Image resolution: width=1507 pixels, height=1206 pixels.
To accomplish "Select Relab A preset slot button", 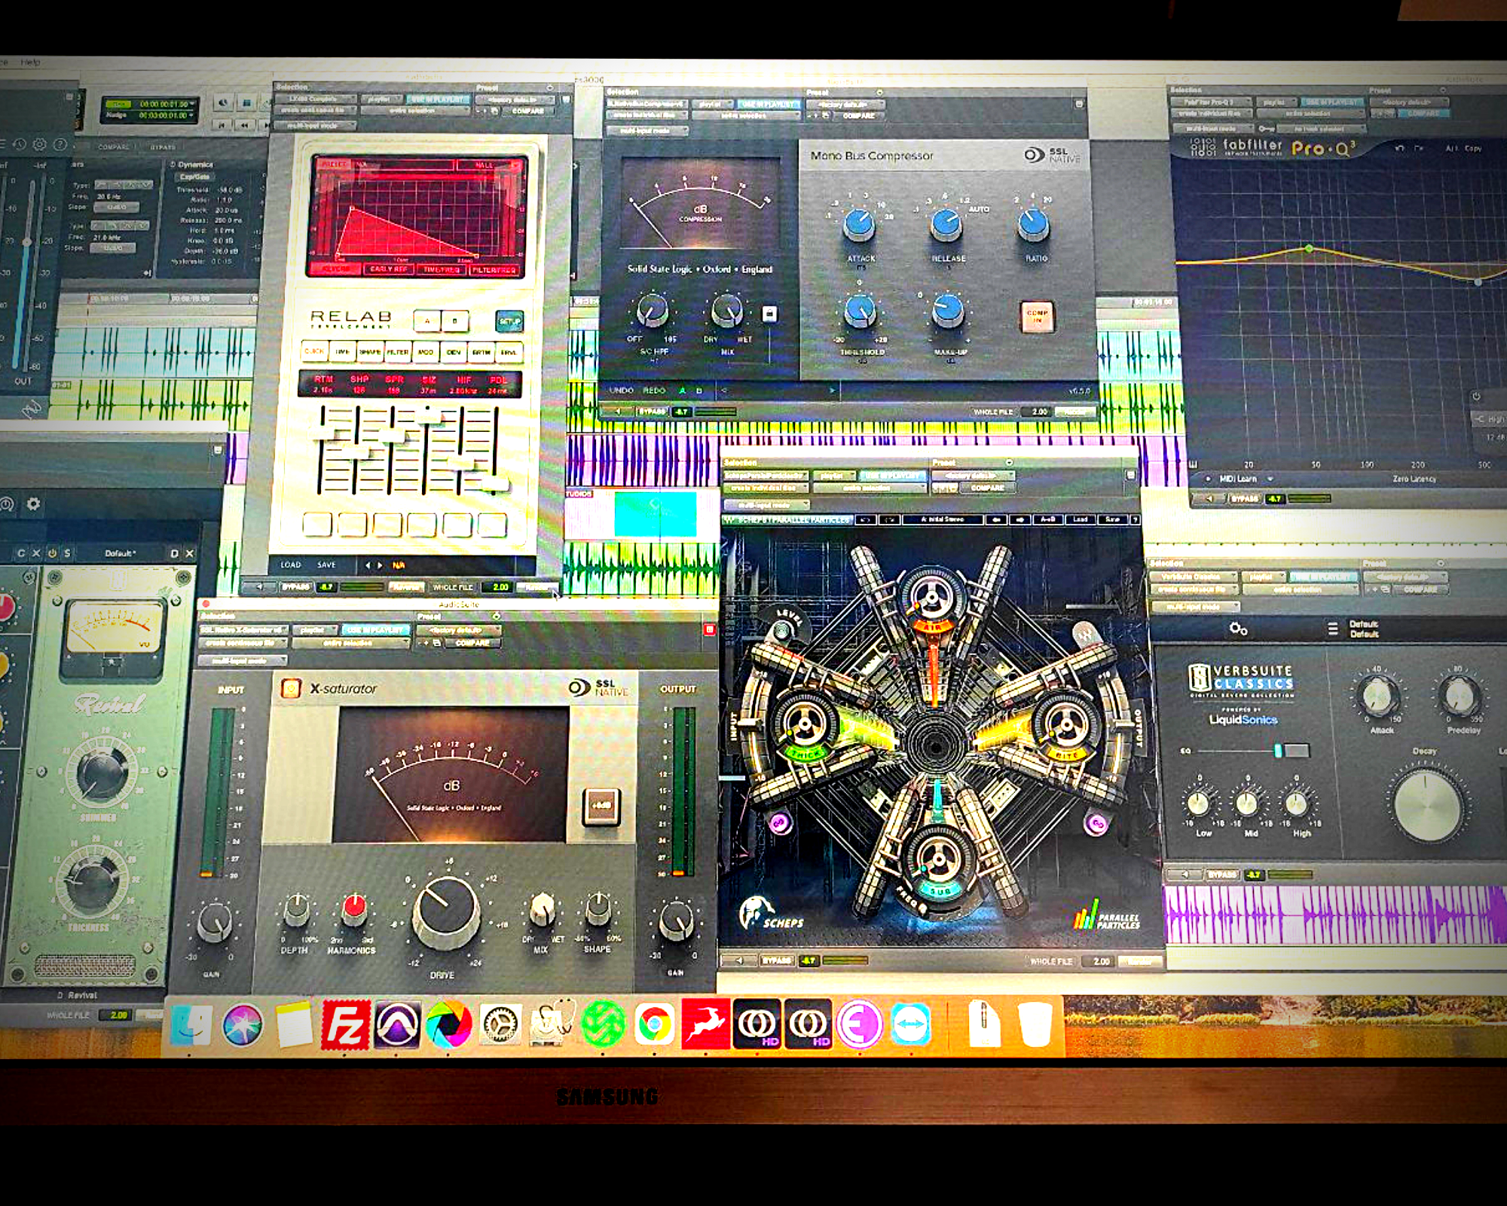I will [427, 321].
